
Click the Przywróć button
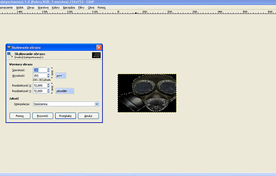tap(42, 116)
